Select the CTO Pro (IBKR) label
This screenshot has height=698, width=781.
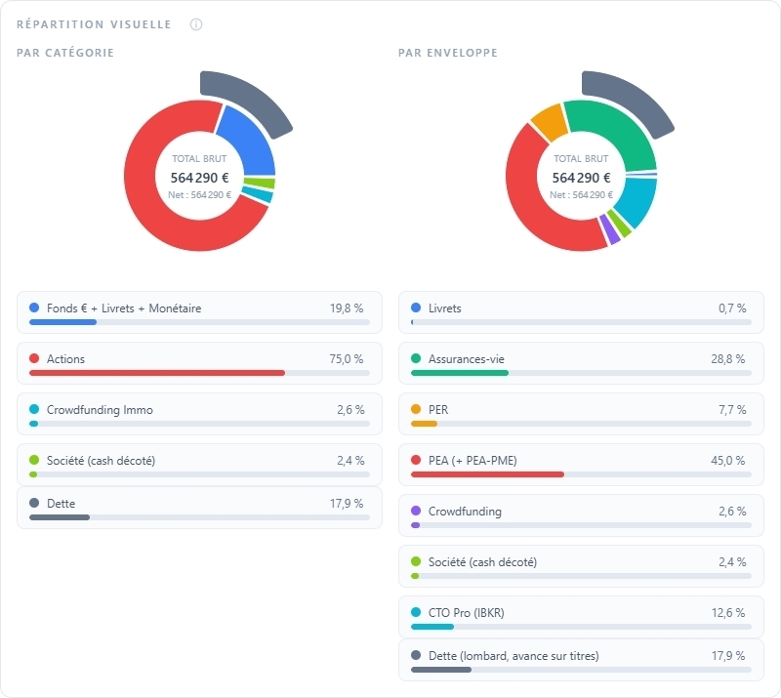(467, 613)
